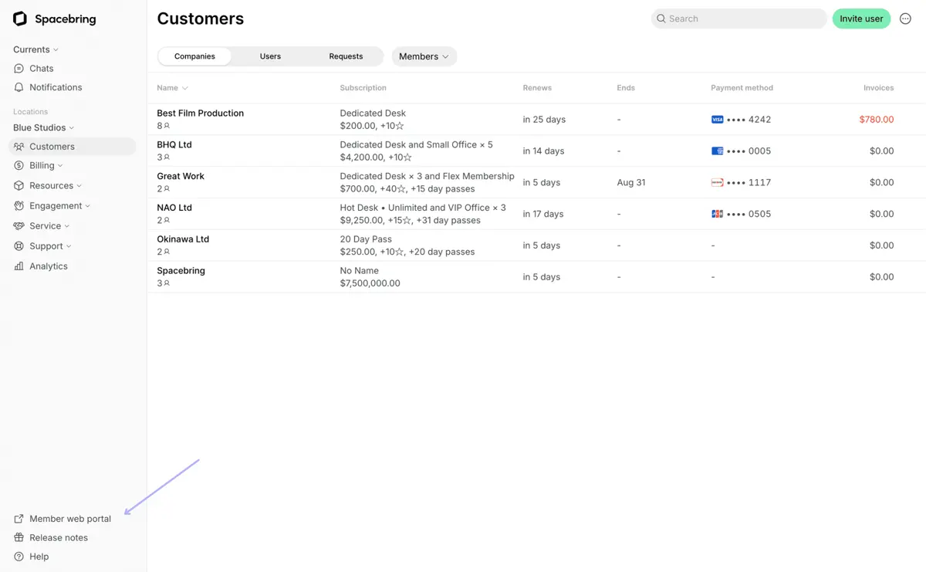Viewport: 926px width, 572px height.
Task: Select Customers in the sidebar
Action: tap(73, 147)
